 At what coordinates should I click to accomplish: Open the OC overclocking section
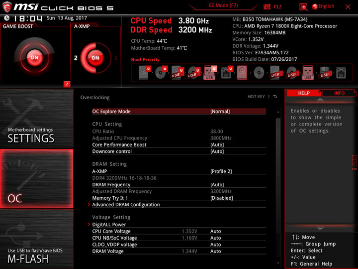click(37, 179)
